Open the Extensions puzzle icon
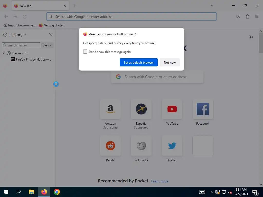The height and width of the screenshot is (197, 263). [x=248, y=16]
